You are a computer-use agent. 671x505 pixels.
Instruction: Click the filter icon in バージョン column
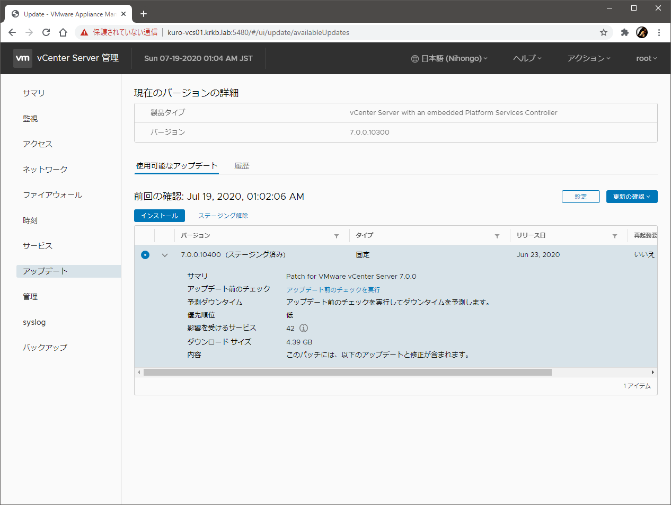(x=337, y=236)
